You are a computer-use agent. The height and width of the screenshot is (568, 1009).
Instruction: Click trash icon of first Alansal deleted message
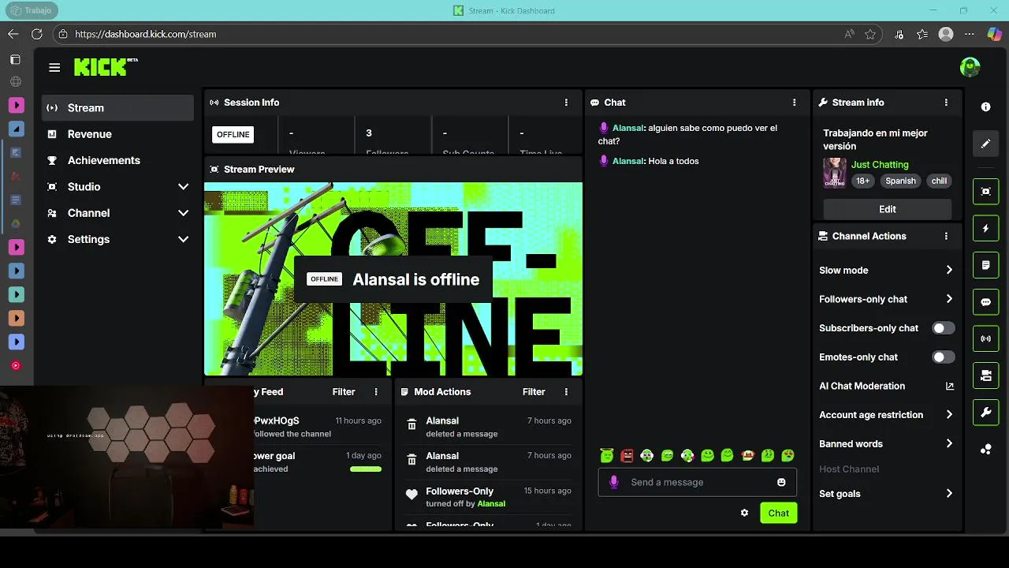(411, 424)
